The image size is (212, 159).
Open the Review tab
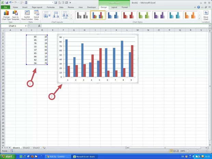[71, 7]
